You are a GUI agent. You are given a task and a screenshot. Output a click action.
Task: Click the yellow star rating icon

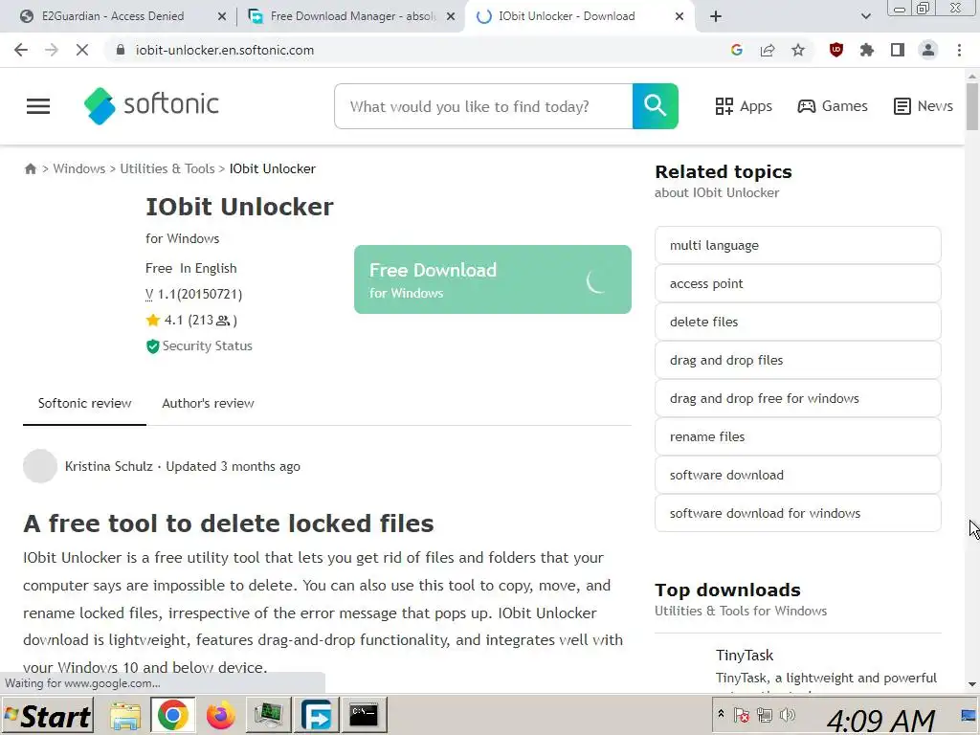[152, 321]
